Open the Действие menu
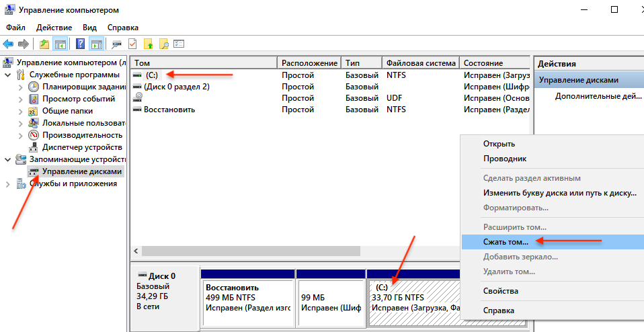This screenshot has height=332, width=644. (54, 28)
